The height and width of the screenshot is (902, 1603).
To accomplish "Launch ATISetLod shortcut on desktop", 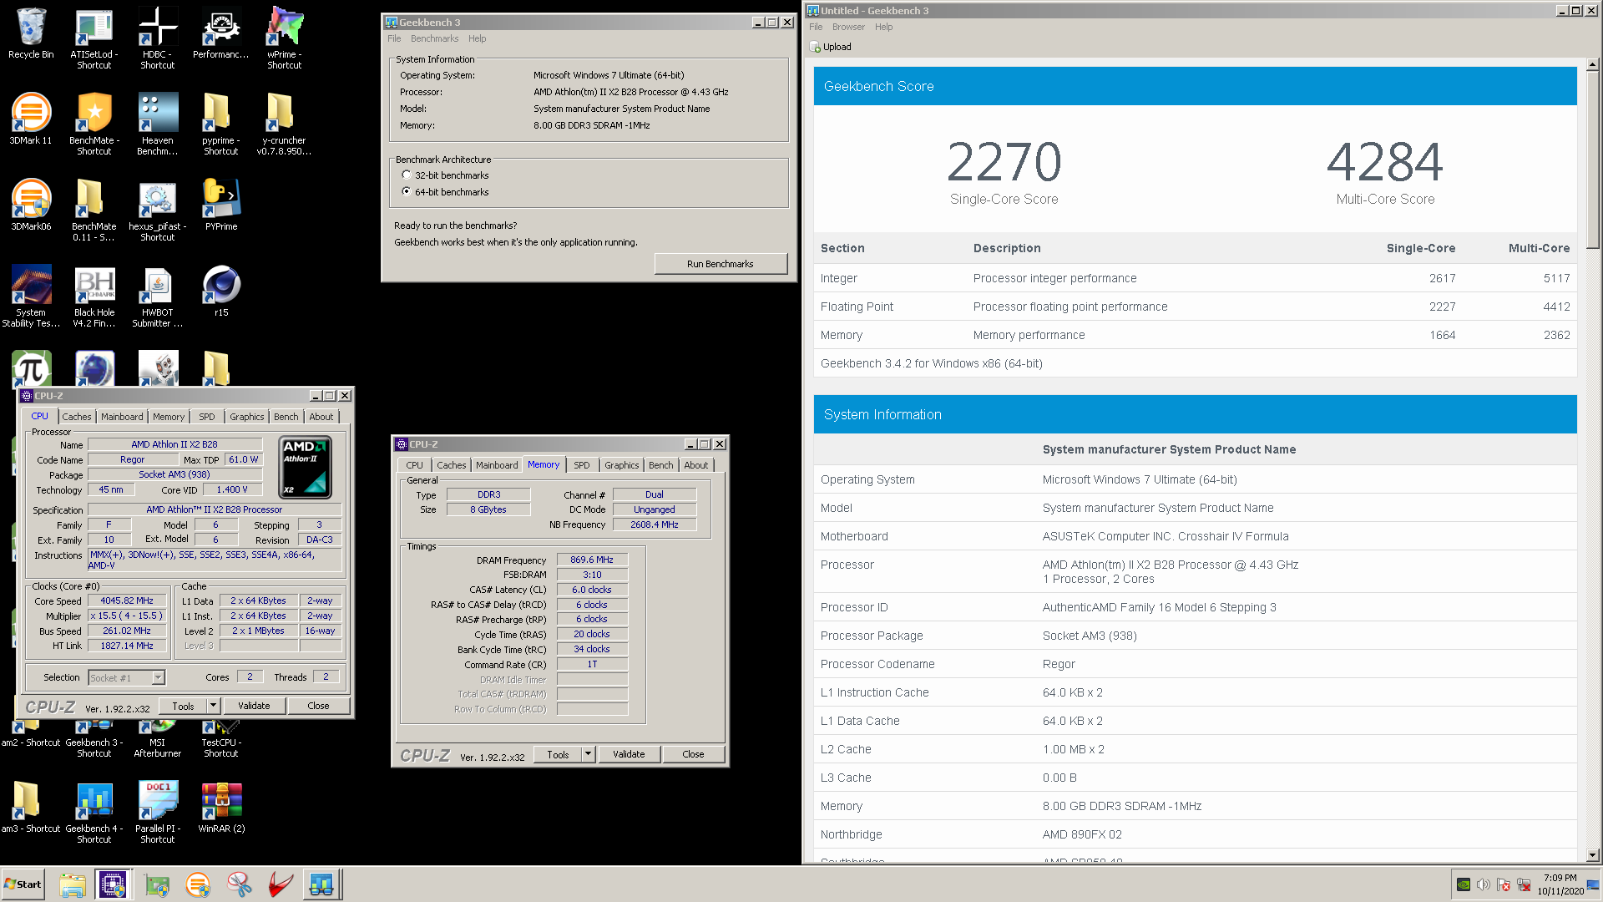I will [94, 38].
